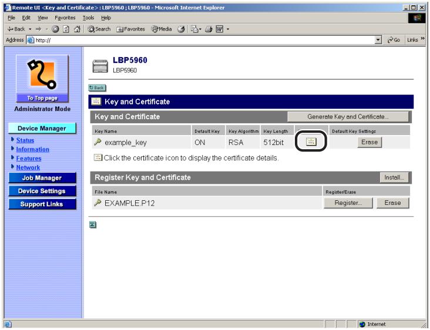Screen dimensions: 430x330
Task: Follow the Features link
Action: click(29, 159)
